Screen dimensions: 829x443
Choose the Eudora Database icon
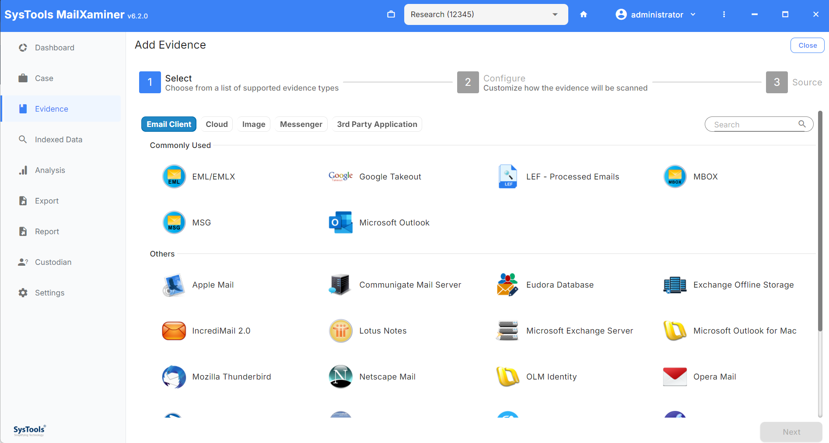click(507, 285)
